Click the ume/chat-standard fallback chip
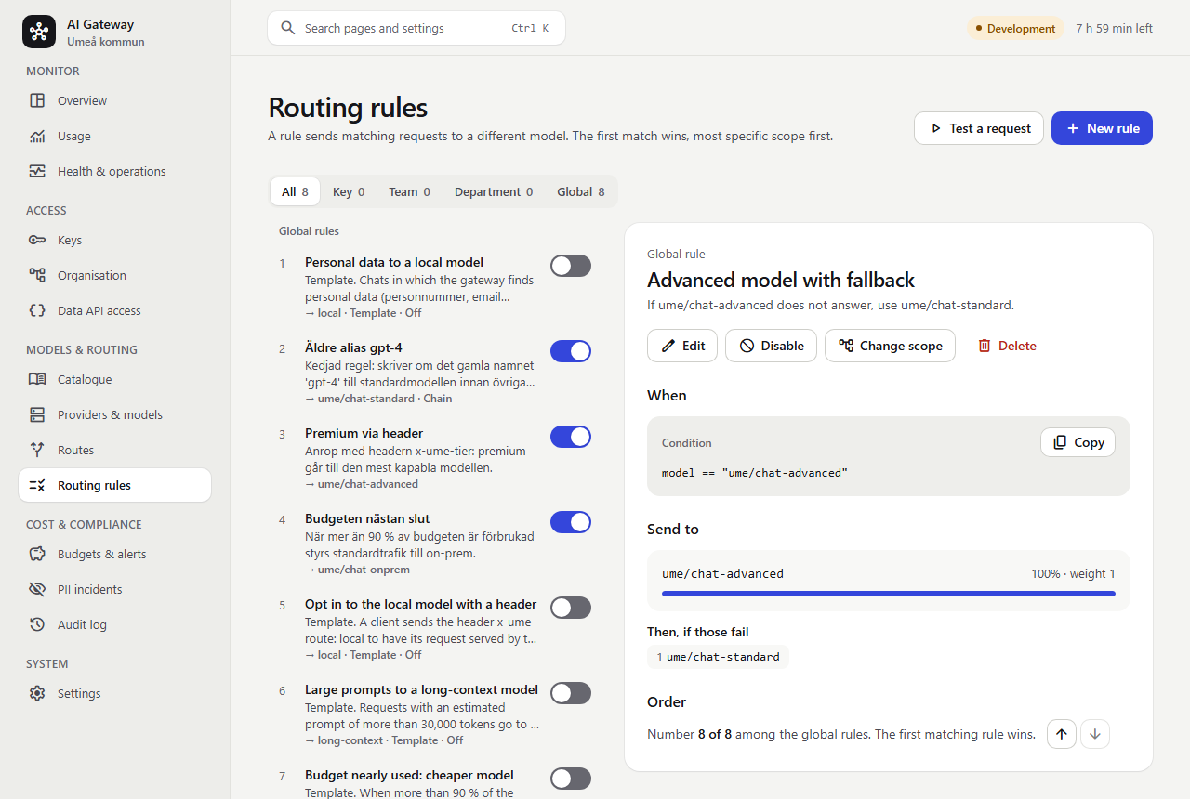Screen dimensions: 1190x799 718,657
